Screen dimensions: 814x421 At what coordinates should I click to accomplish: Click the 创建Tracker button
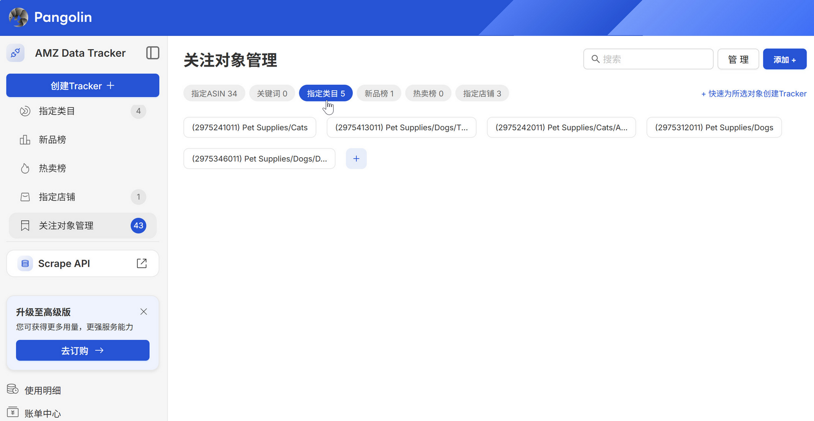(82, 86)
